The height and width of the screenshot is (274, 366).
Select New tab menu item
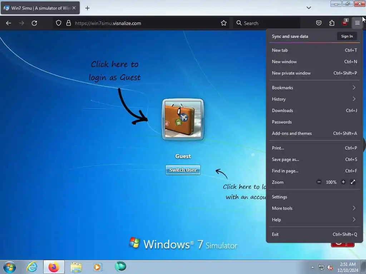coord(315,50)
